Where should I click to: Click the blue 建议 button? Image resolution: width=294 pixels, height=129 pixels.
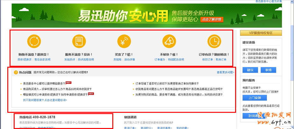(250, 70)
